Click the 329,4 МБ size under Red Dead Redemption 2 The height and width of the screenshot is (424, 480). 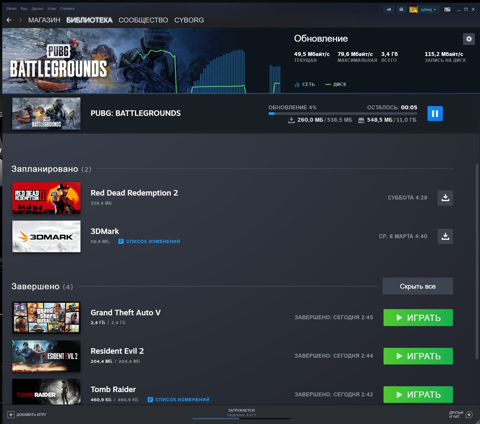pyautogui.click(x=101, y=203)
